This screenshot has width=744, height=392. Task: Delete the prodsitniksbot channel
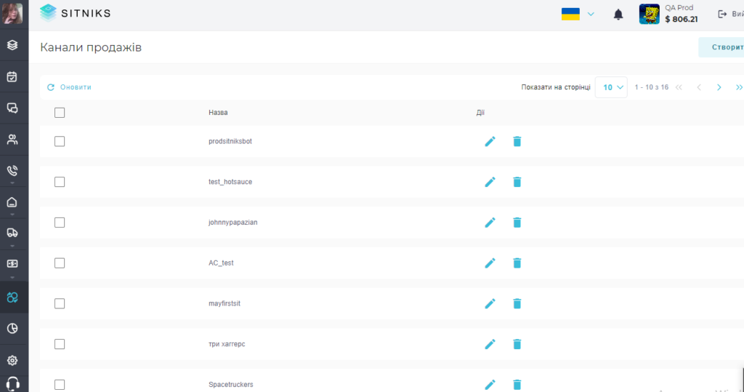[x=517, y=141]
